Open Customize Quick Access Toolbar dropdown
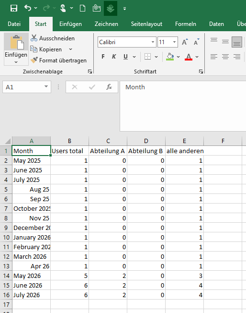 (x=124, y=9)
